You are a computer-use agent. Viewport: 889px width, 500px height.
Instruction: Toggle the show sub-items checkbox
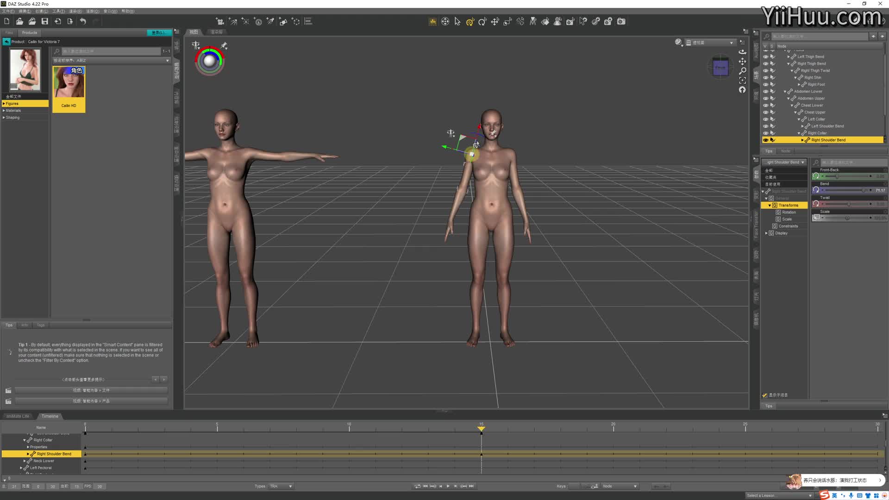[764, 395]
